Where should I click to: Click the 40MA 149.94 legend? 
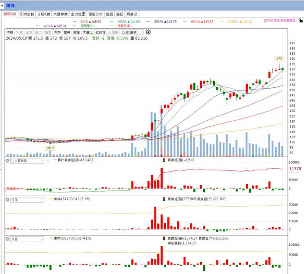(51, 26)
